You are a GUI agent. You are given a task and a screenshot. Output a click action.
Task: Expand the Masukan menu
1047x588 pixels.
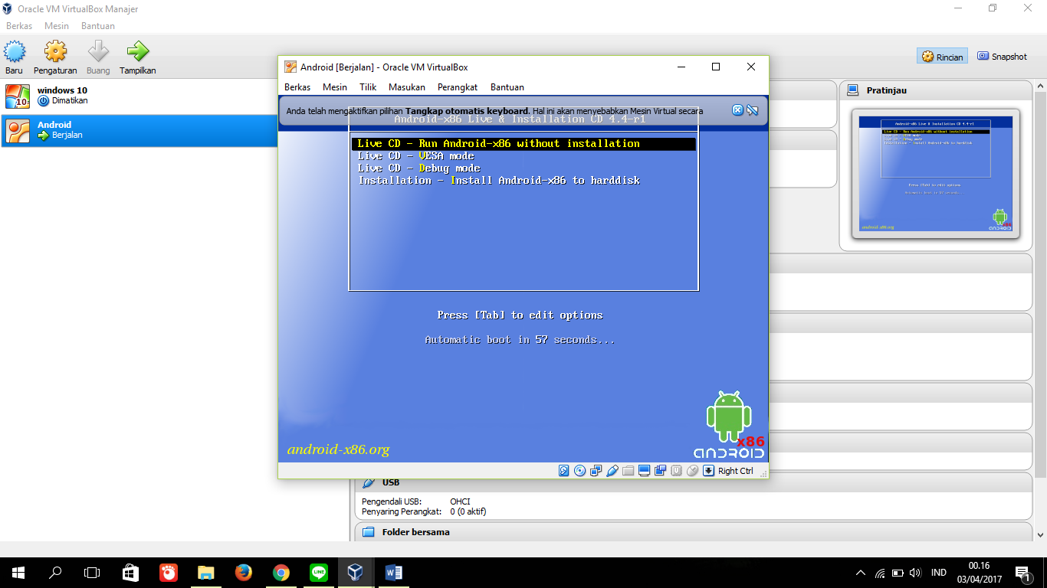click(x=406, y=87)
